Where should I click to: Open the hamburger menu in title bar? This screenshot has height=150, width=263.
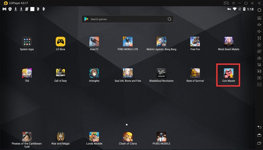[233, 3]
